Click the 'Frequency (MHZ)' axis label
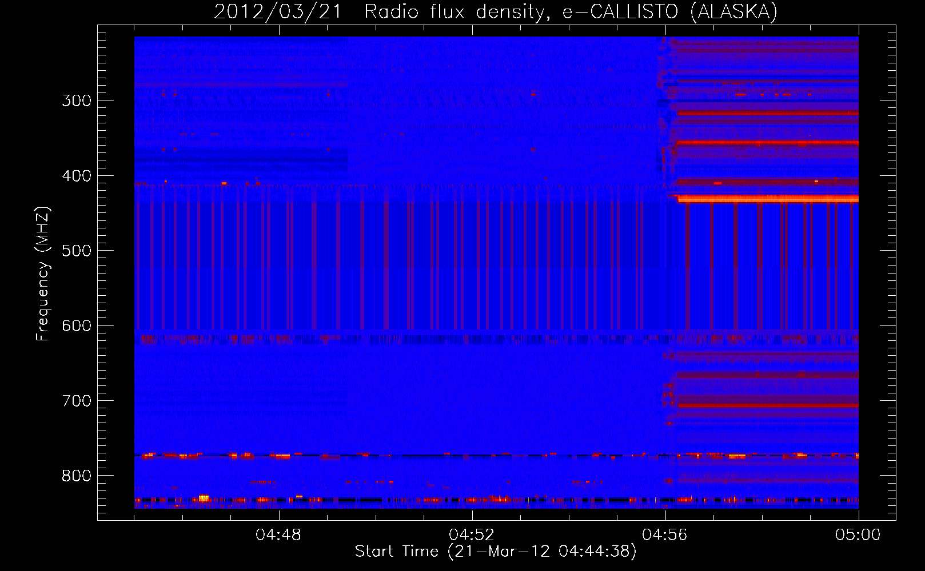Viewport: 925px width, 571px height. pyautogui.click(x=43, y=274)
